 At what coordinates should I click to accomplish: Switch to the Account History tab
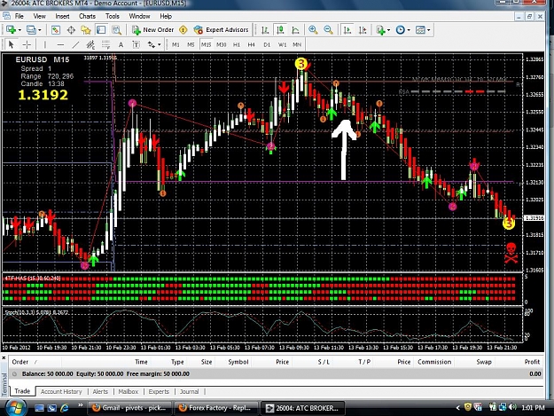61,392
